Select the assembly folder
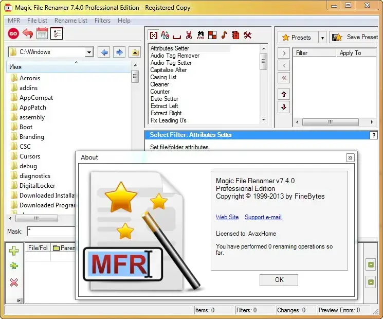Screen dimensions: 383x319 (27, 117)
